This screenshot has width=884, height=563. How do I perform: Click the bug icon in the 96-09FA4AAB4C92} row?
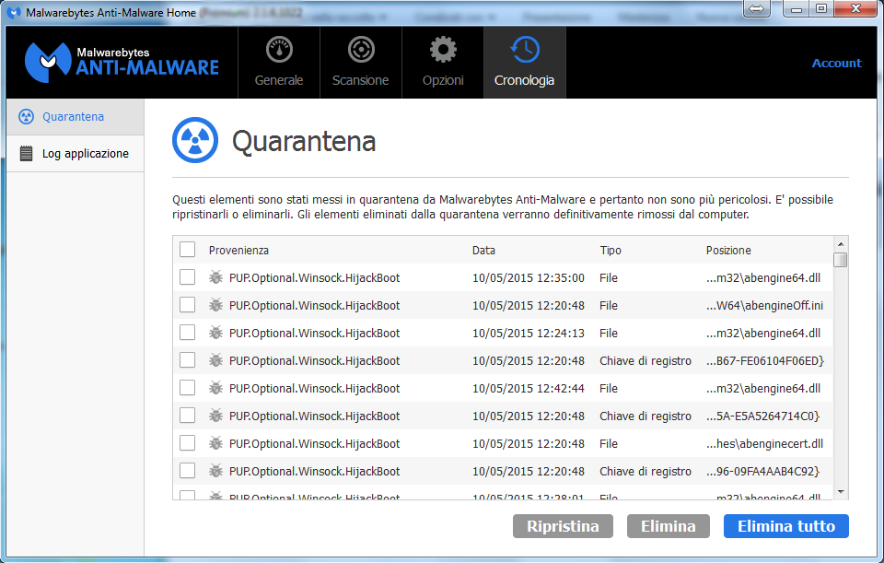[x=215, y=471]
